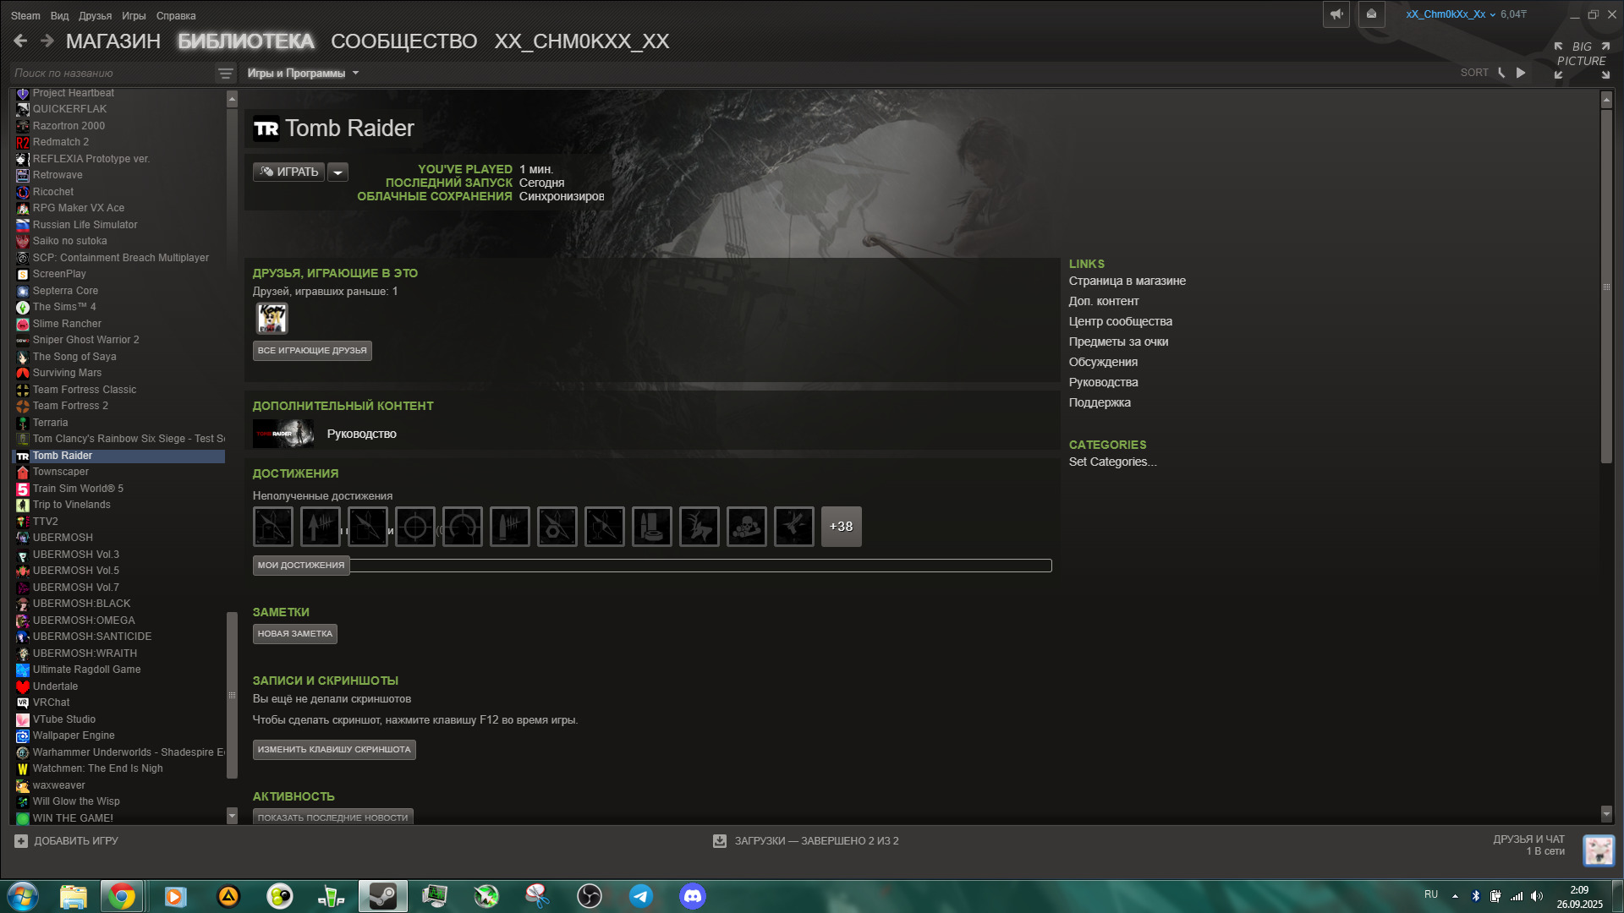Select Terraria in the game list
This screenshot has height=913, width=1624.
[x=51, y=423]
